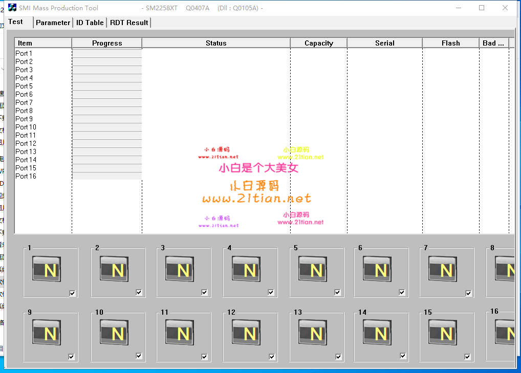Click the Serial column header
Viewport: 521px width, 373px height.
tap(385, 43)
